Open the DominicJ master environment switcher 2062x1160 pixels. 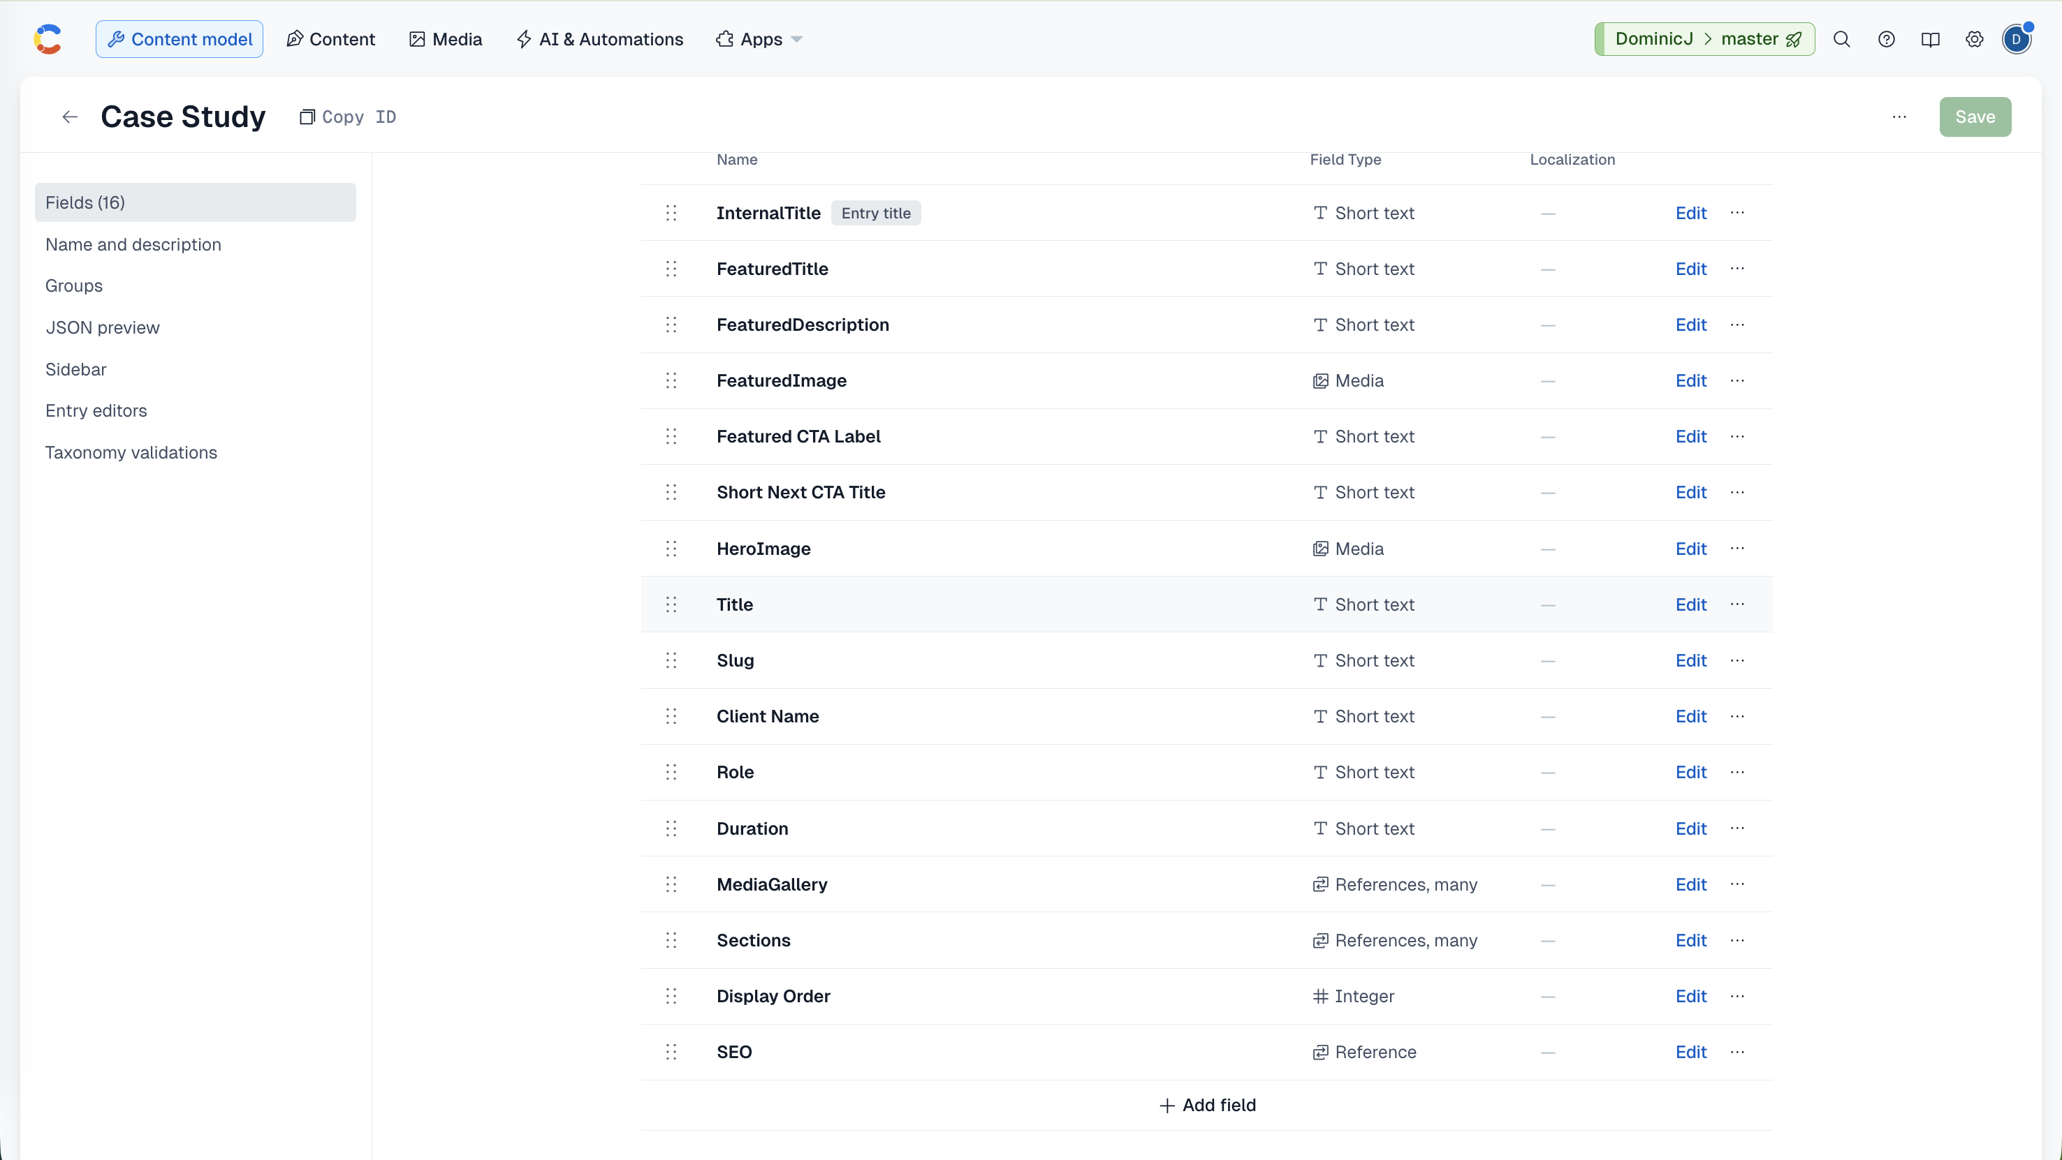(x=1704, y=39)
